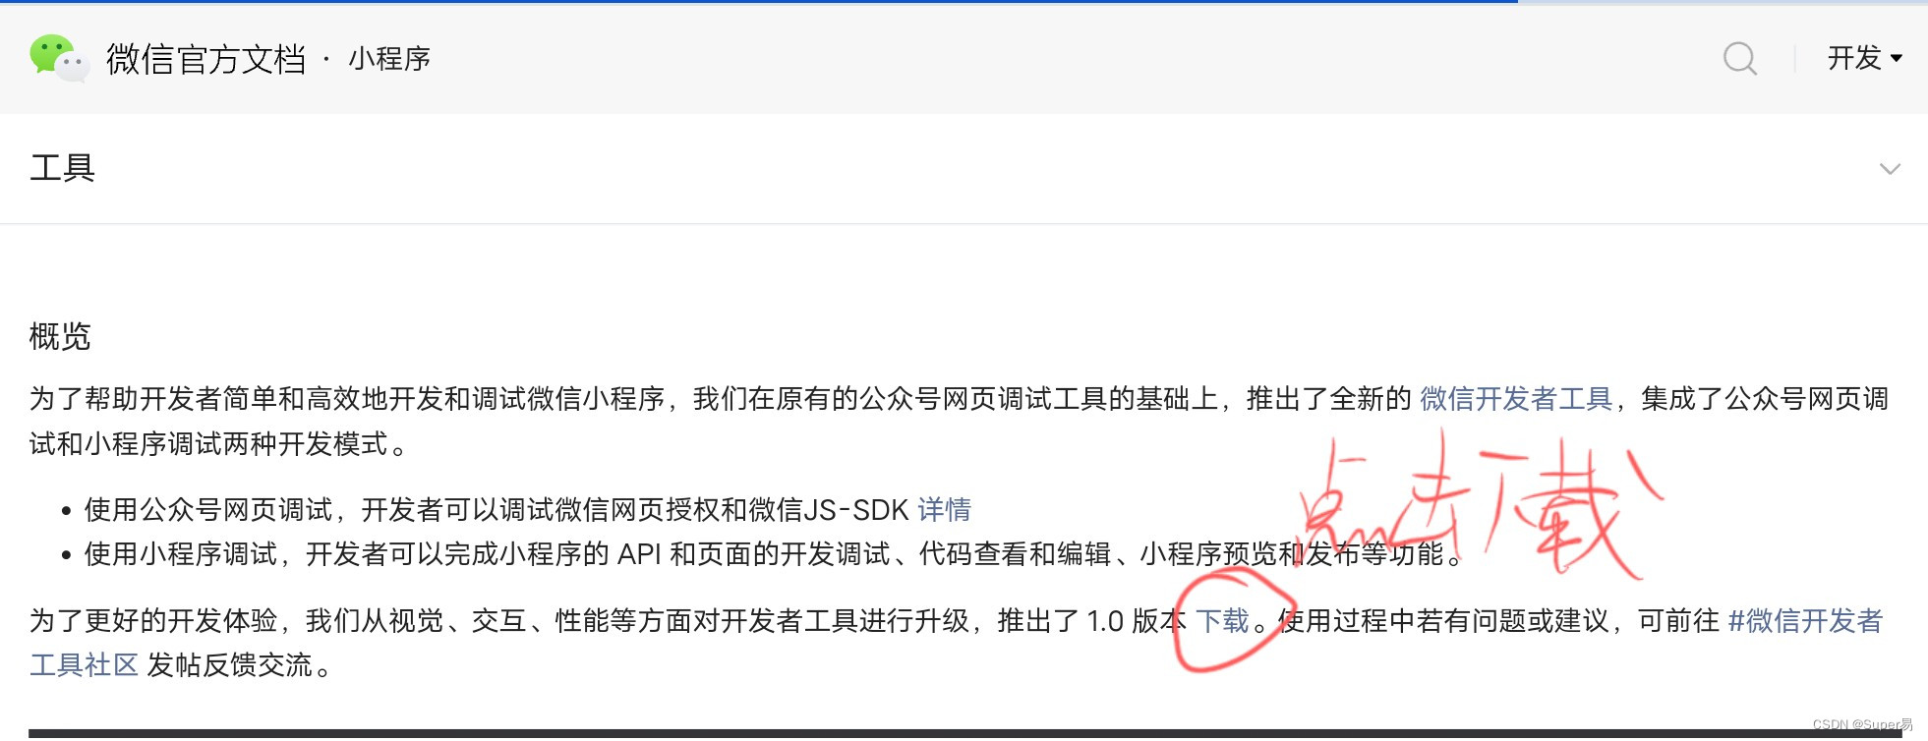Screen dimensions: 1928x741
Task: Click the bullet text 使用公众号网页调试
Action: pos(208,510)
